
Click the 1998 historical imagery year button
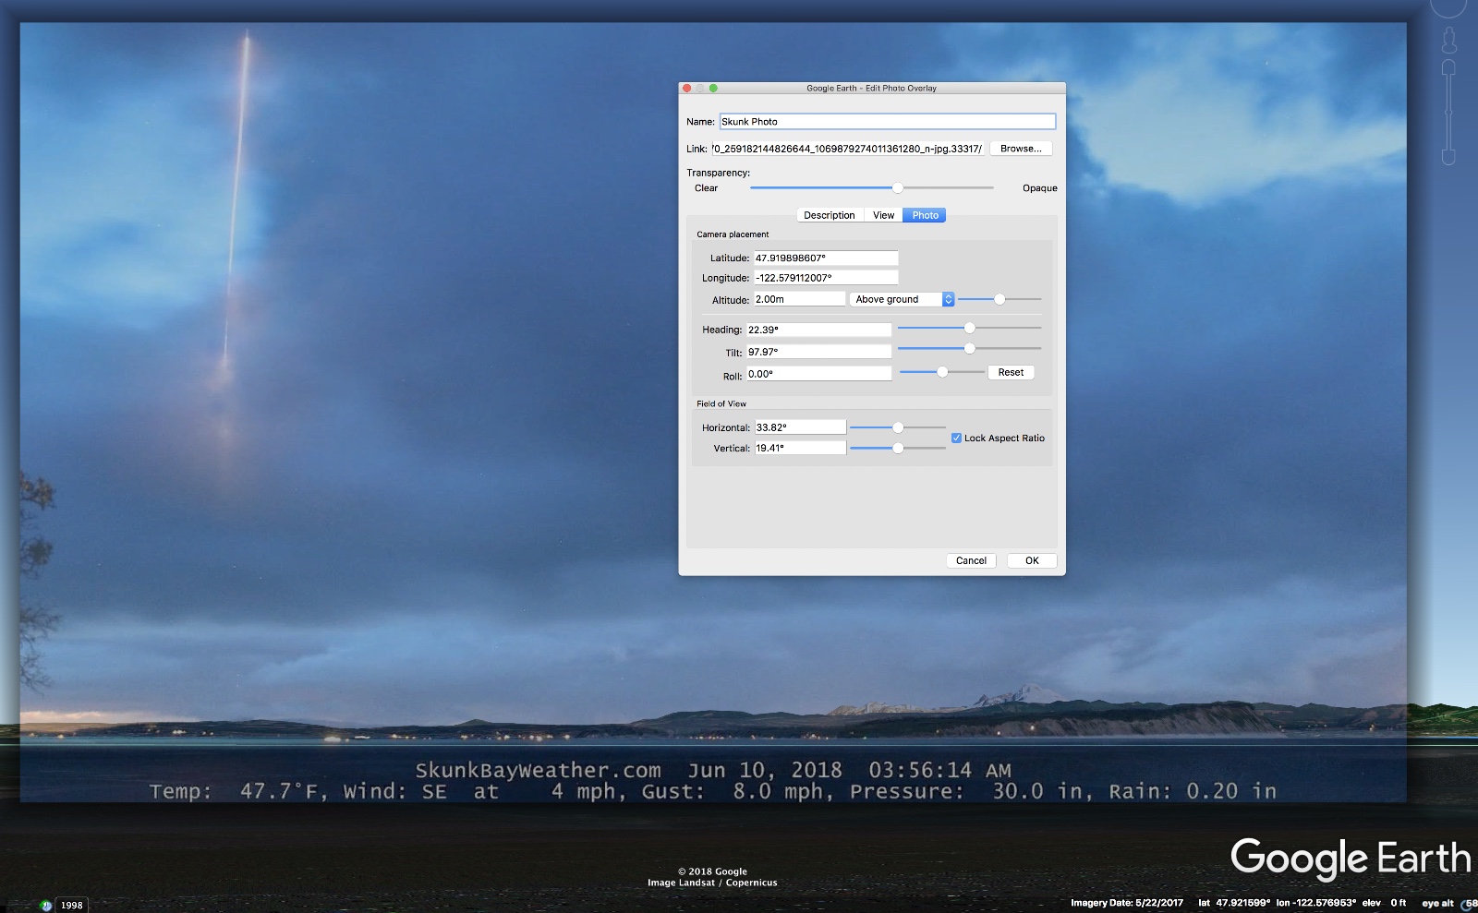72,905
